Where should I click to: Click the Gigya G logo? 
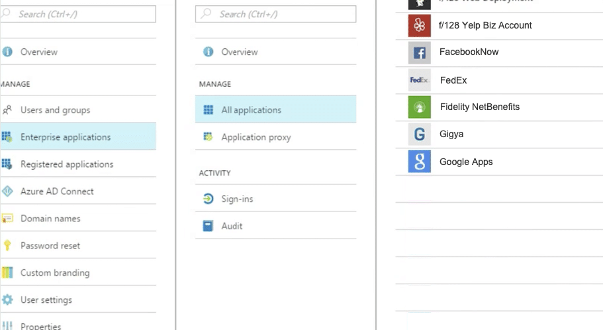coord(420,134)
